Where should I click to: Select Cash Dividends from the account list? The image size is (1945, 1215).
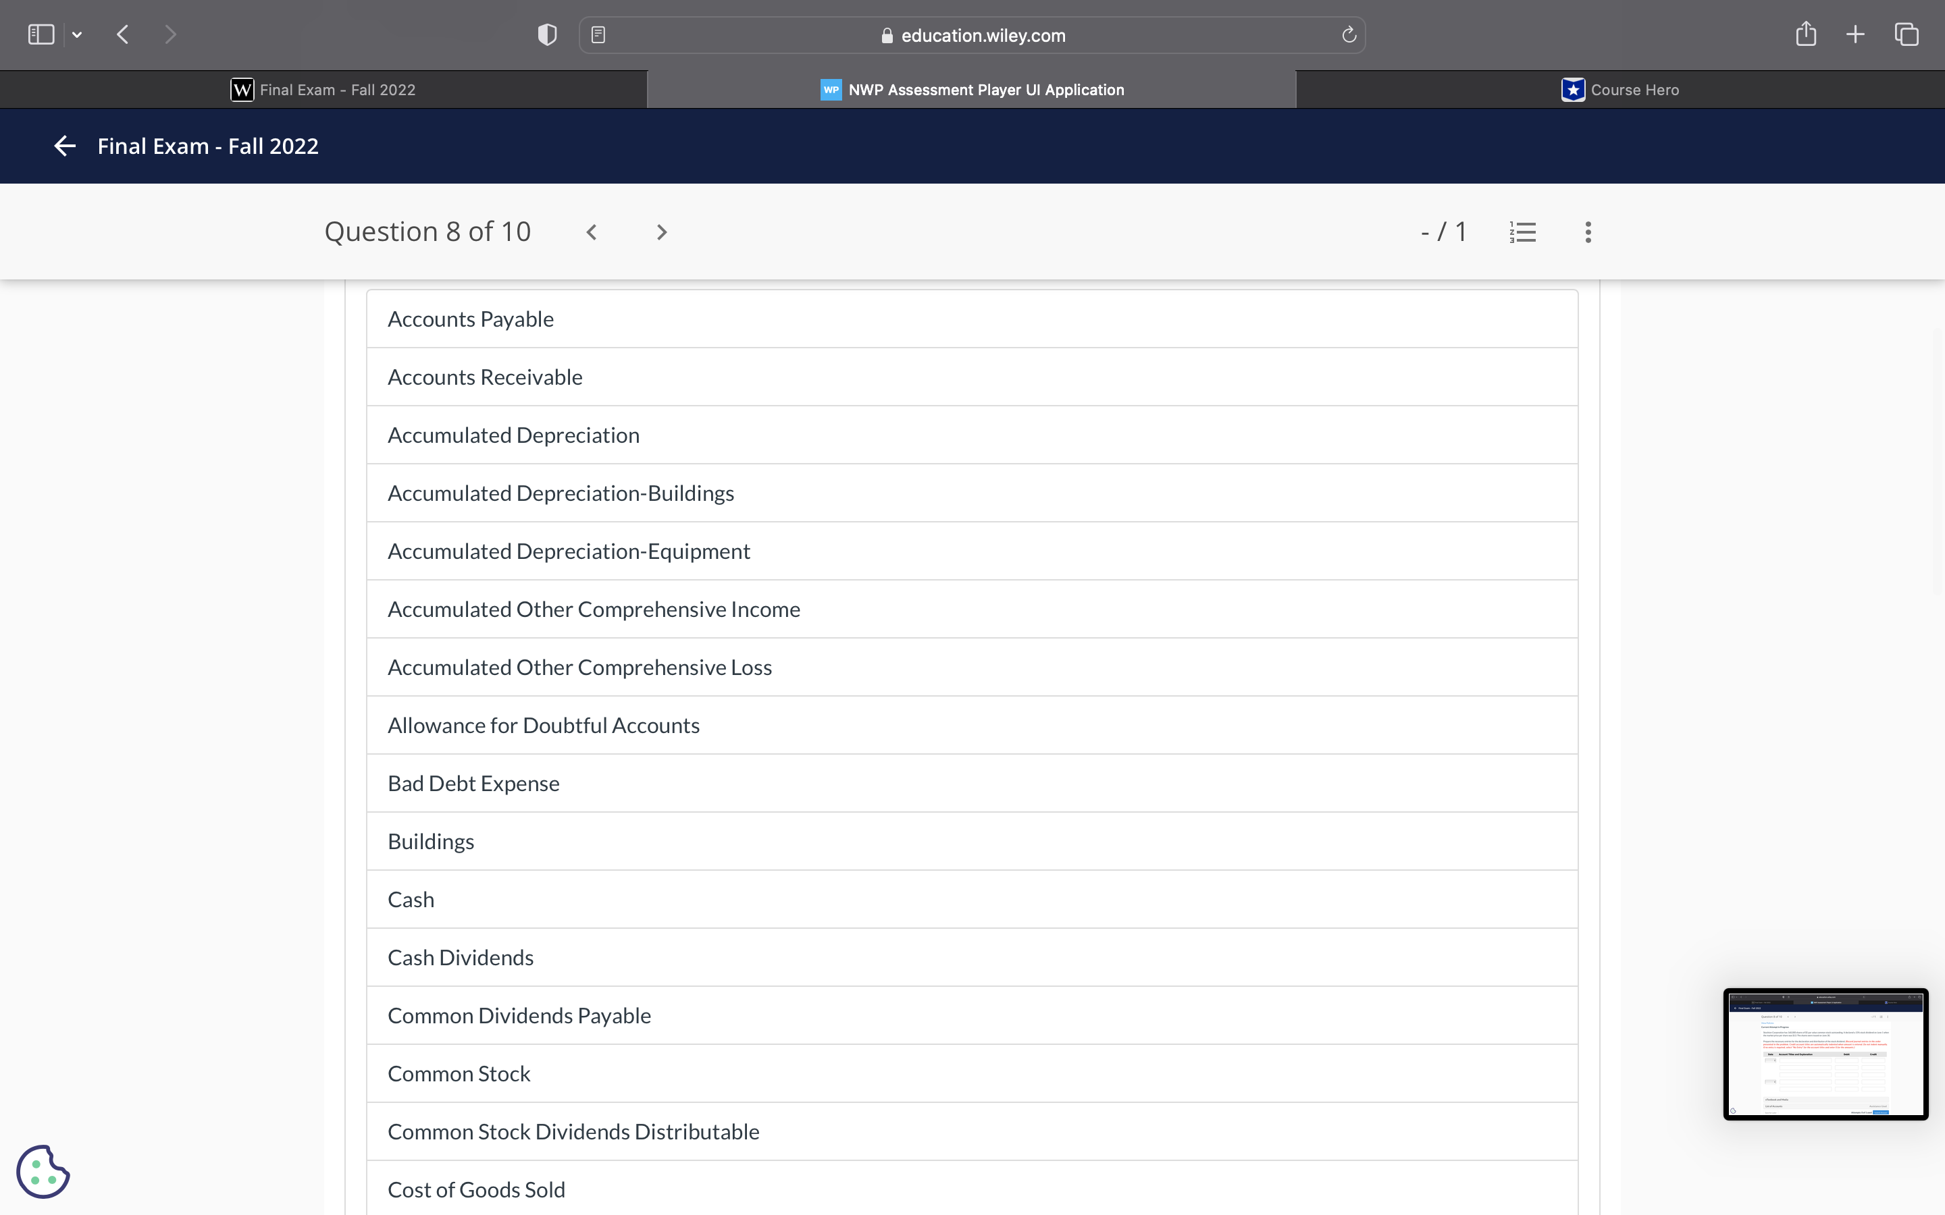[x=460, y=957]
